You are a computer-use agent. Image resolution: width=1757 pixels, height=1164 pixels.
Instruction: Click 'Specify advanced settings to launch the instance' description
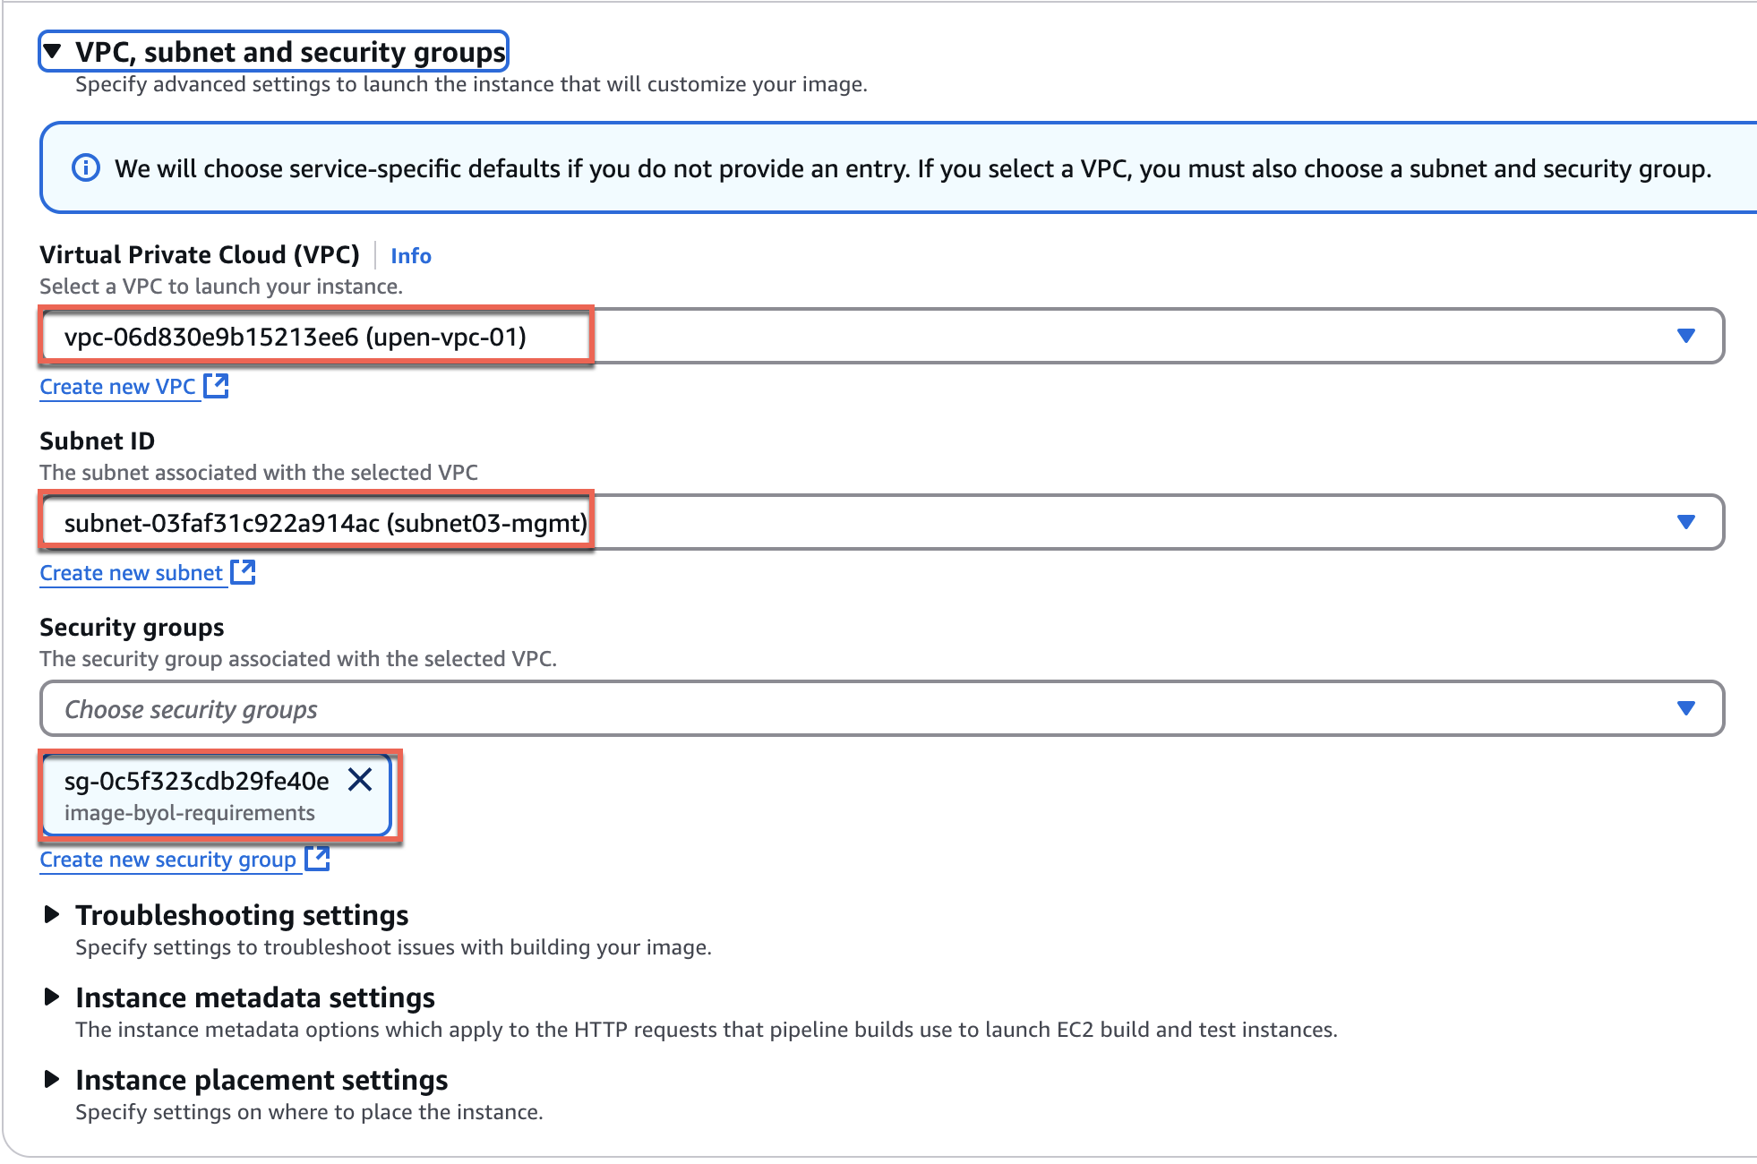471,84
